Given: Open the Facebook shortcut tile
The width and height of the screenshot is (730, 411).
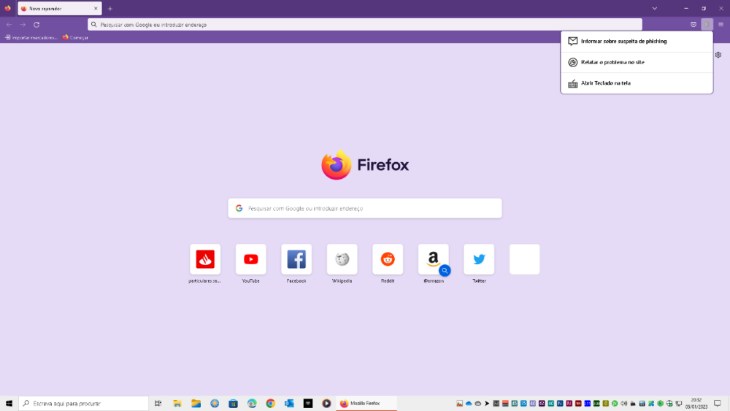Looking at the screenshot, I should 296,259.
